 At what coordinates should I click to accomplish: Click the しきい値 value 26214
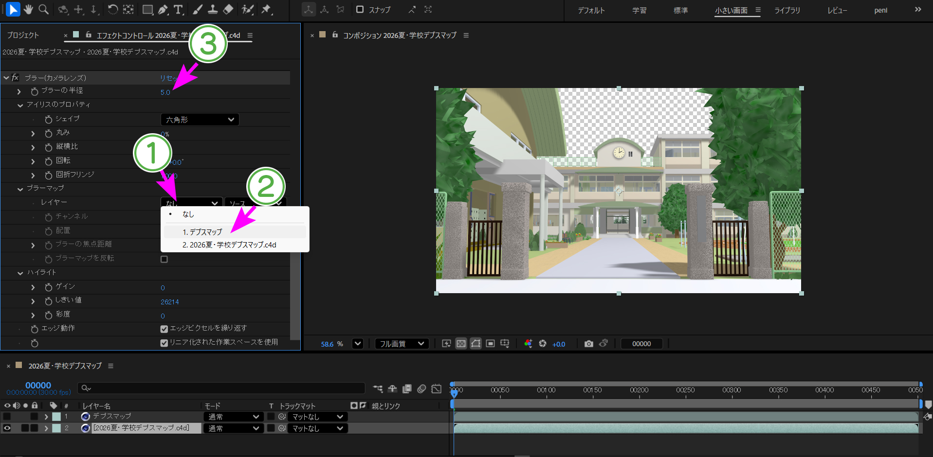[x=169, y=302]
